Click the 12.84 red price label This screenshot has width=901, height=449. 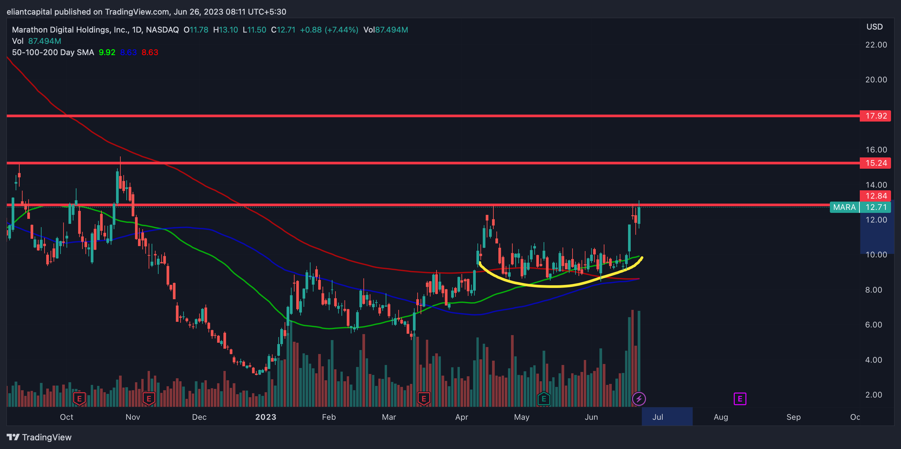875,196
